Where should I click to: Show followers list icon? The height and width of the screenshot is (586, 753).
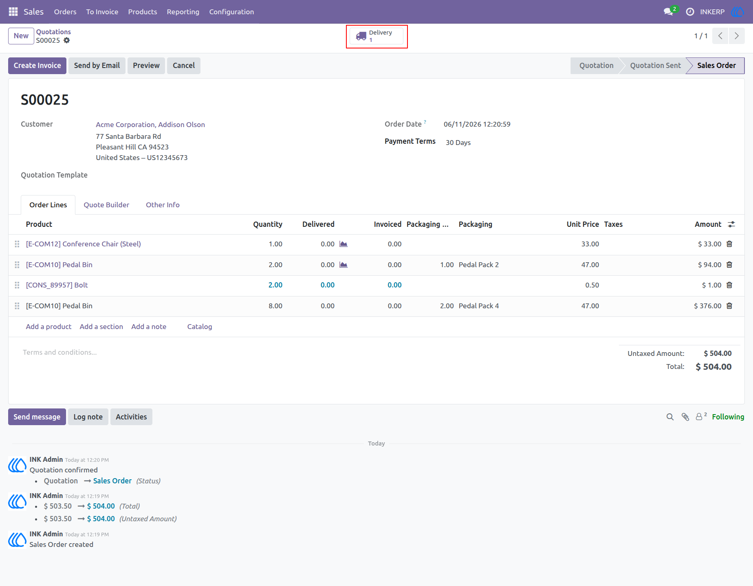[701, 417]
